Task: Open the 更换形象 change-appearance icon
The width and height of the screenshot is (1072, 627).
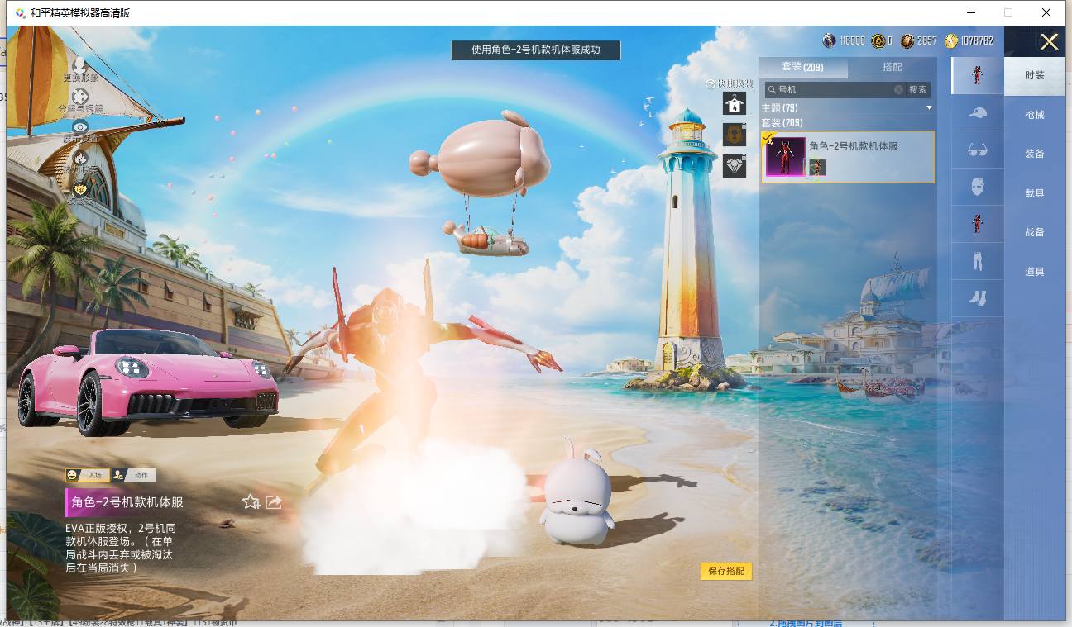Action: [80, 64]
